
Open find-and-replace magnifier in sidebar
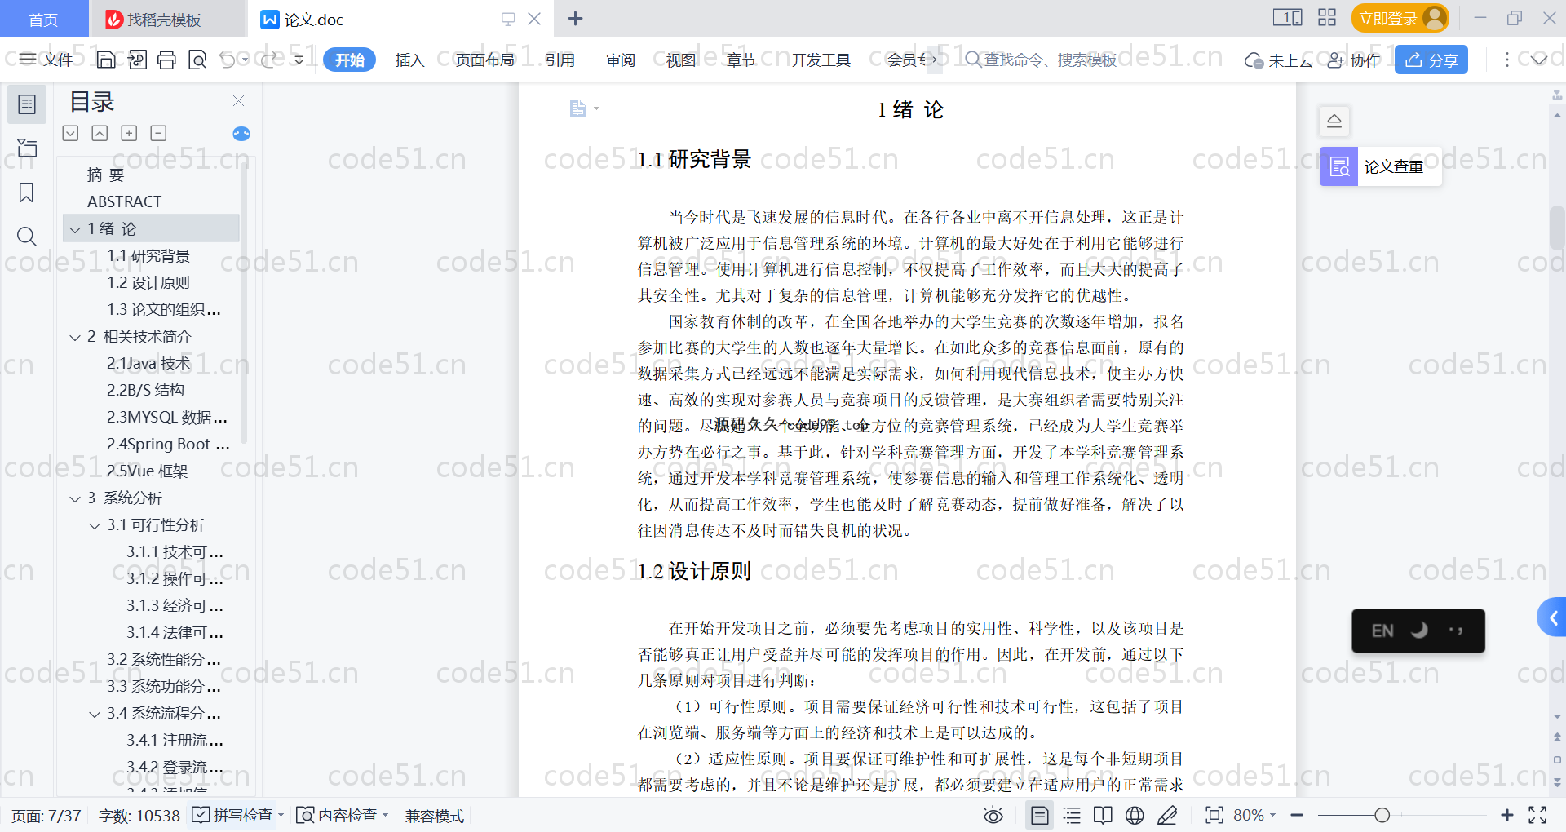point(27,237)
